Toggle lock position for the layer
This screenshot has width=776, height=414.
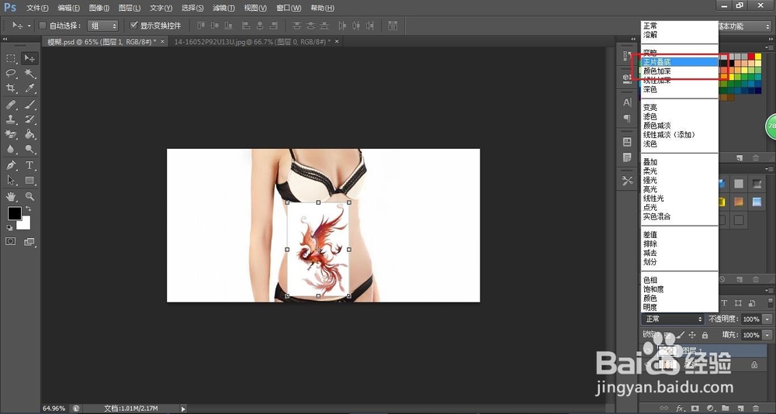coord(692,335)
